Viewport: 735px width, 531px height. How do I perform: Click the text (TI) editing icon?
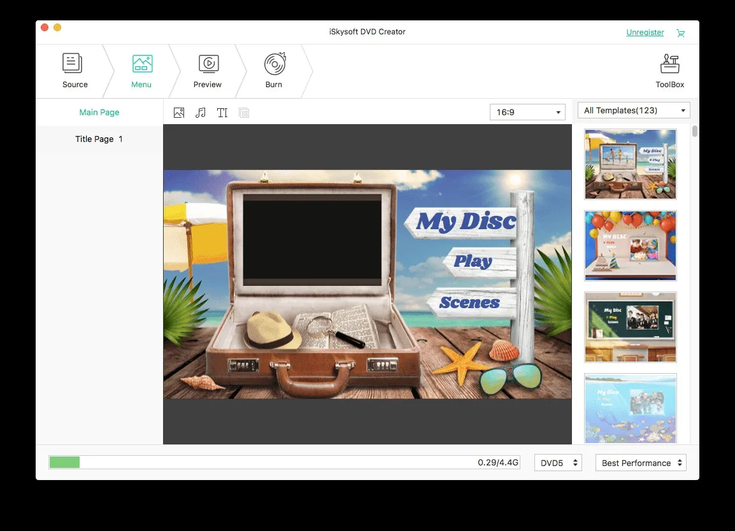[x=222, y=112]
